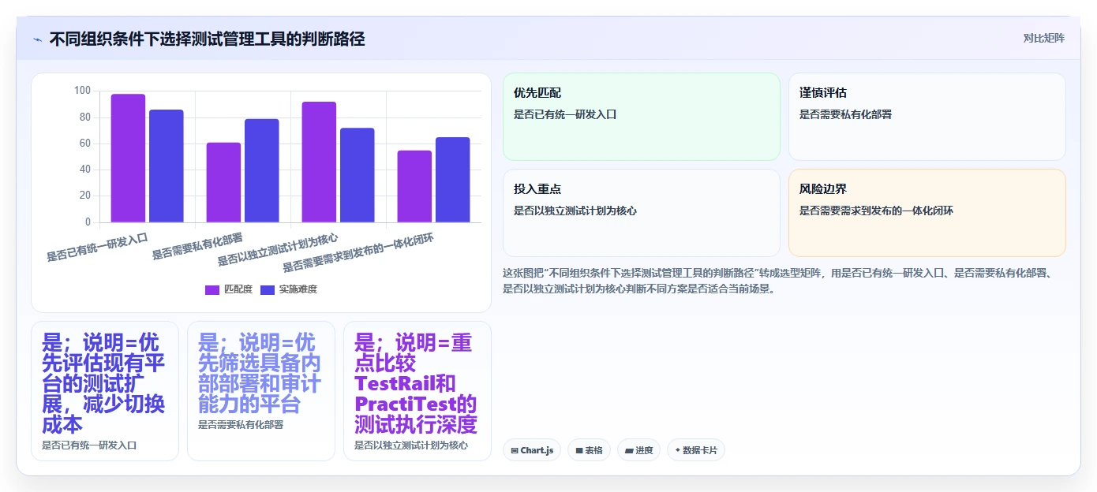Click the 优先筛选具备内部部署 stat card
The image size is (1097, 492).
tap(261, 390)
